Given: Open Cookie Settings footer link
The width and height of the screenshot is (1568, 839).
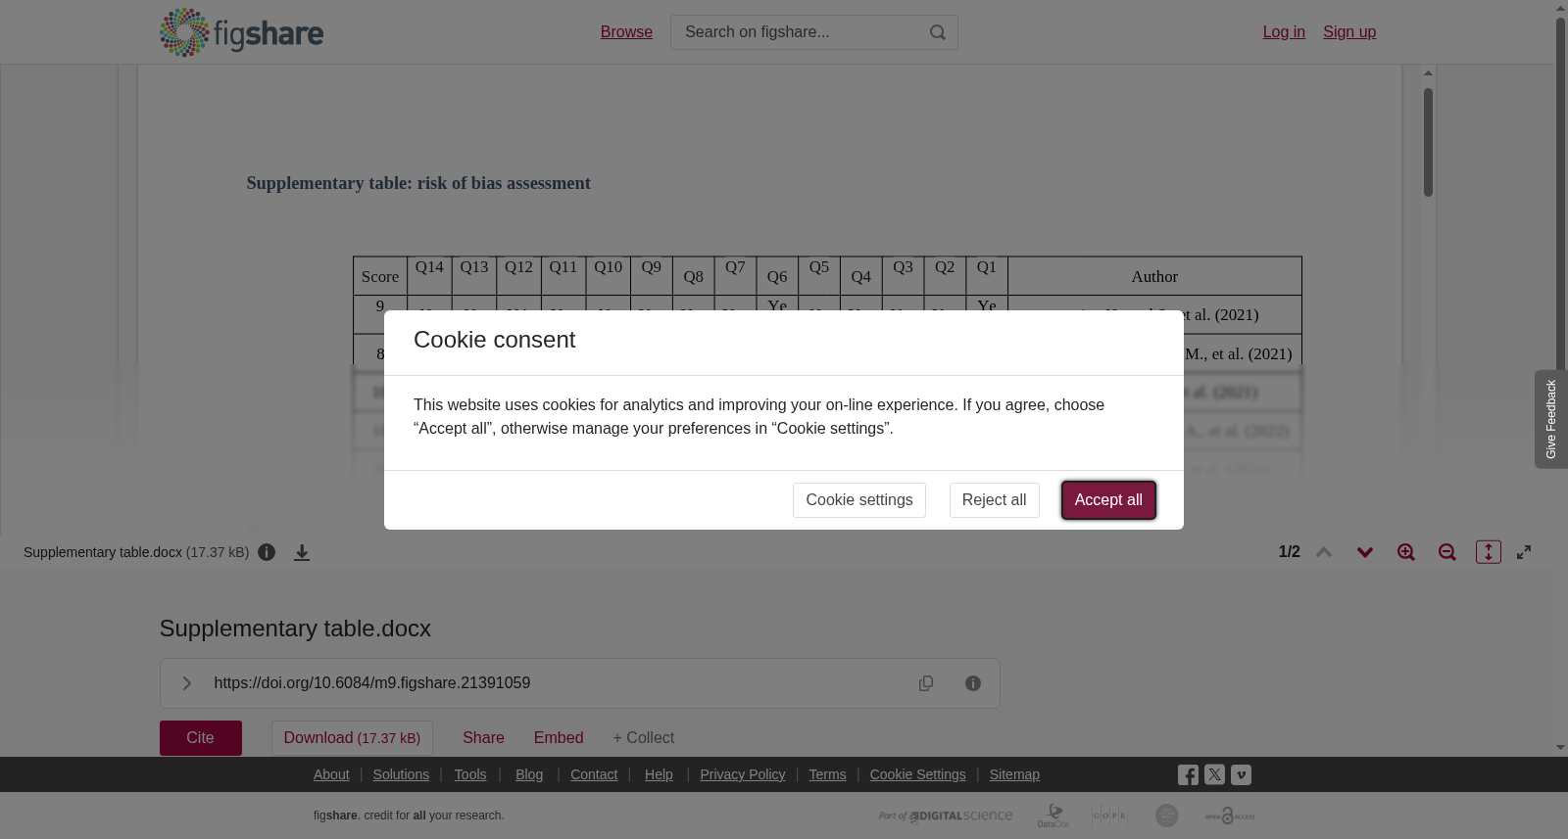Looking at the screenshot, I should coord(918,774).
